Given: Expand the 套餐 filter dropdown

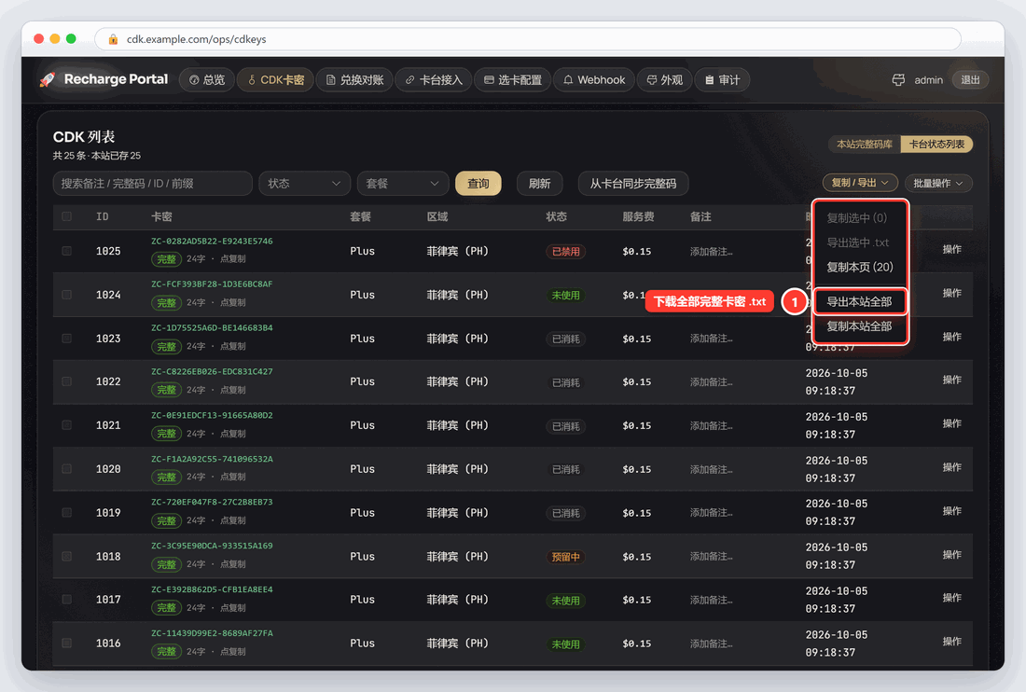Looking at the screenshot, I should pyautogui.click(x=403, y=184).
